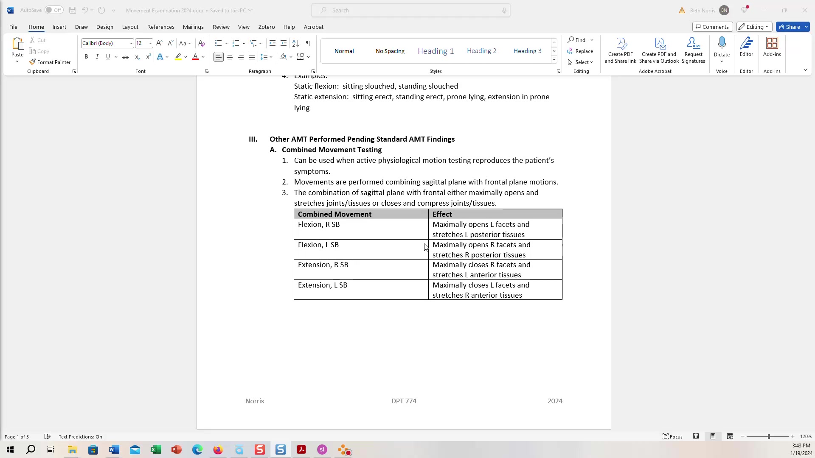Screen dimensions: 815x458
Task: Open the Editor pane
Action: pyautogui.click(x=746, y=47)
